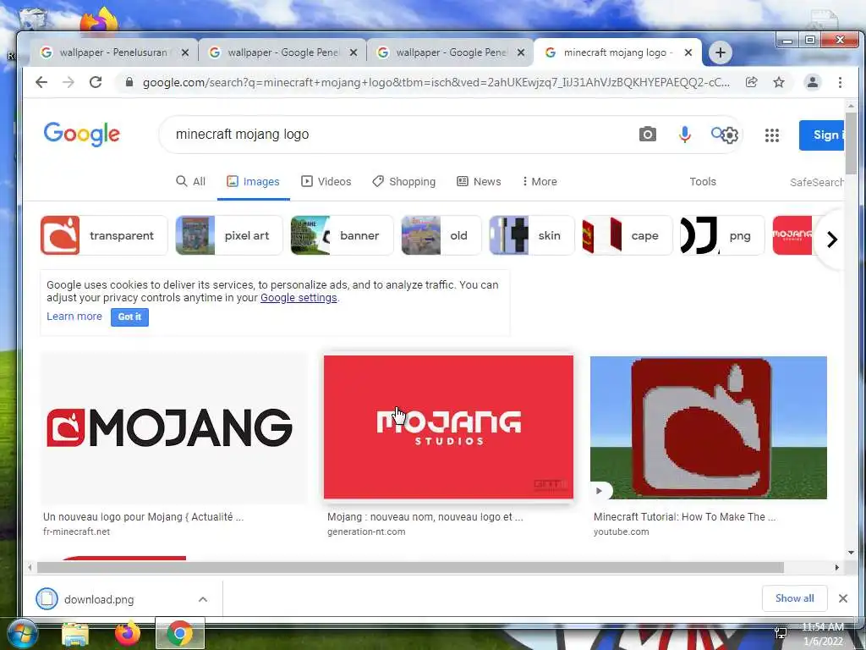Screen dimensions: 866x650
Task: Switch to the Videos tab
Action: pyautogui.click(x=326, y=181)
